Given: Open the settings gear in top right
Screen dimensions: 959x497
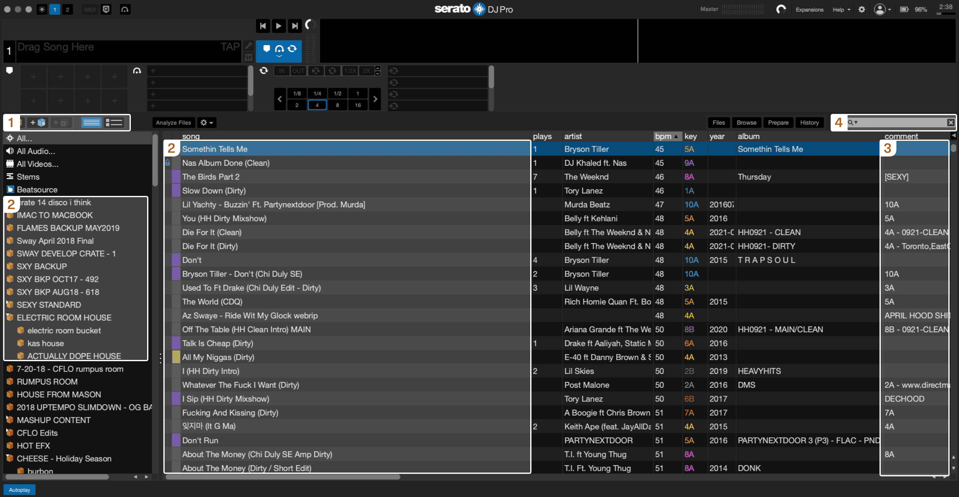Looking at the screenshot, I should pos(861,10).
